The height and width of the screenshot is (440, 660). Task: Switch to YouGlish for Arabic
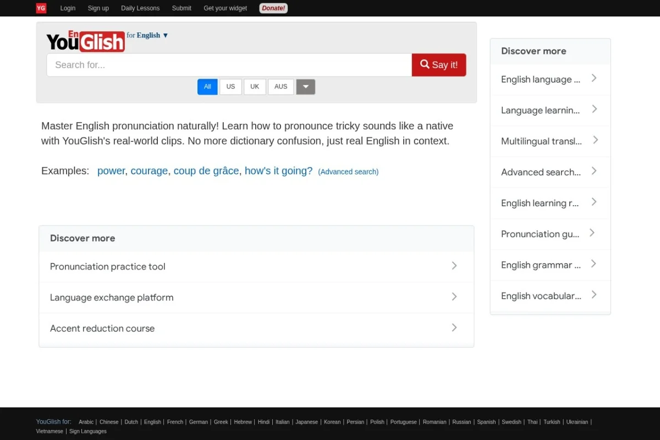click(x=86, y=422)
